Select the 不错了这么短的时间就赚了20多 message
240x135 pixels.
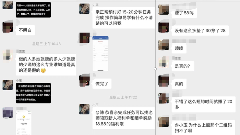(x=203, y=104)
